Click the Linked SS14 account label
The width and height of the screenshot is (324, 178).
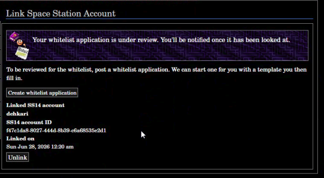pos(35,105)
